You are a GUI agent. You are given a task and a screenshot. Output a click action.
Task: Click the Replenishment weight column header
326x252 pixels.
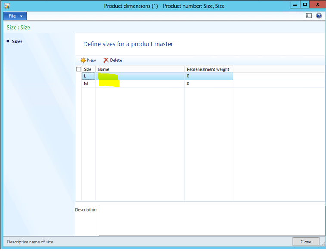tap(208, 69)
